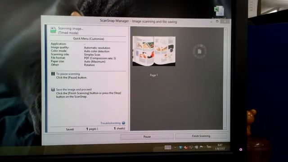Minimize the ScanSnap Manager window
Viewport: 288px width, 162px height.
pyautogui.click(x=211, y=22)
